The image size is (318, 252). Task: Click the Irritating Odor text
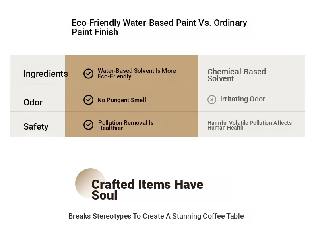click(x=243, y=99)
